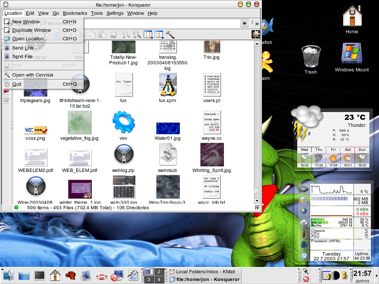This screenshot has height=284, width=379.
Task: Select the Whirling_Spirit.jpg thumbnail
Action: click(x=212, y=155)
